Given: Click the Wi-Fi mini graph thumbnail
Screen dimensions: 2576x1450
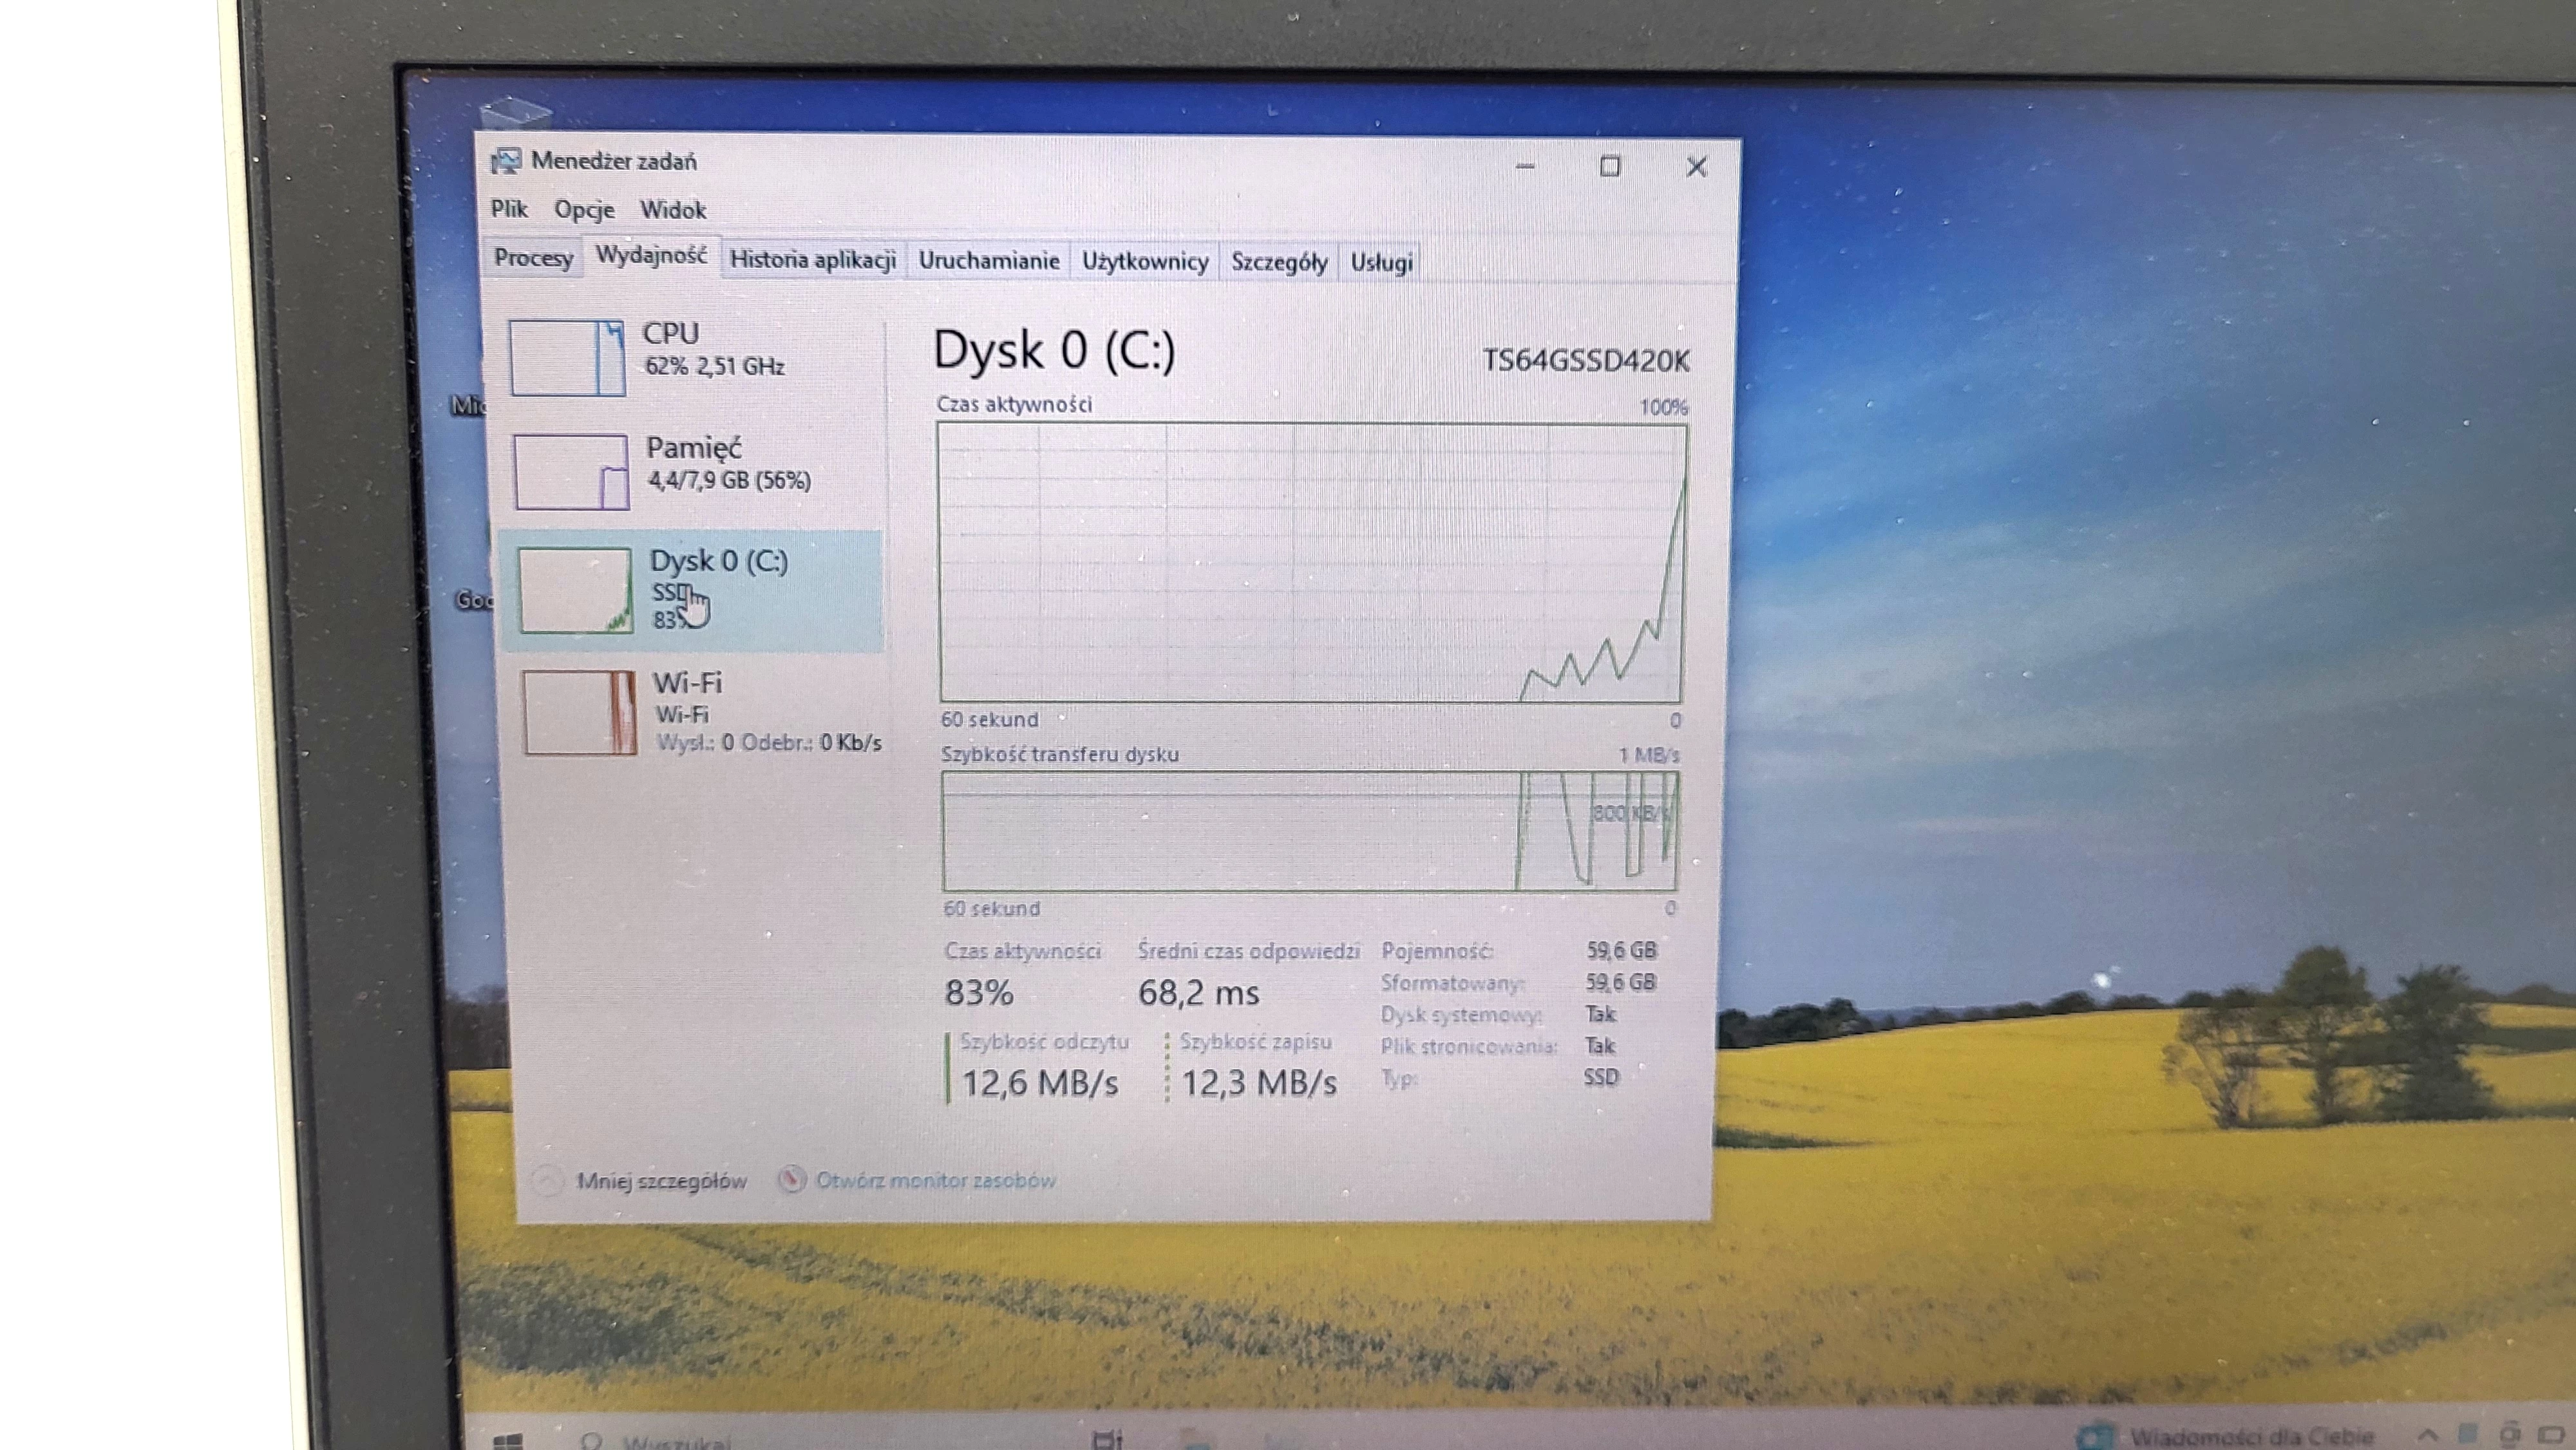Looking at the screenshot, I should [579, 712].
